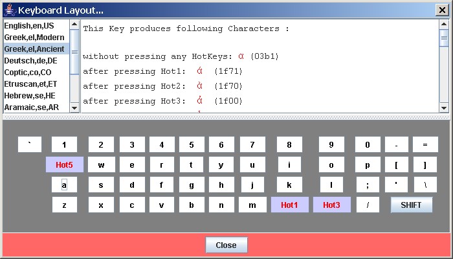The width and height of the screenshot is (453, 259).
Task: Close the Keyboard Layout window
Action: click(x=443, y=10)
